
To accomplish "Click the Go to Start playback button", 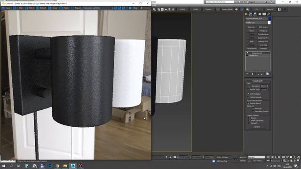I will [268, 157].
